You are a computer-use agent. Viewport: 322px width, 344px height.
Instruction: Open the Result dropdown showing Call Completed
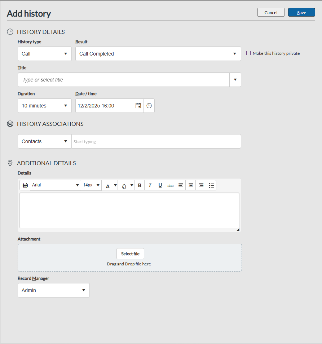point(158,54)
